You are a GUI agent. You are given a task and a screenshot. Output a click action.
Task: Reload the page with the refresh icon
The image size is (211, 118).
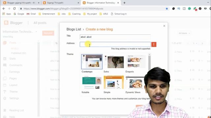14,9
